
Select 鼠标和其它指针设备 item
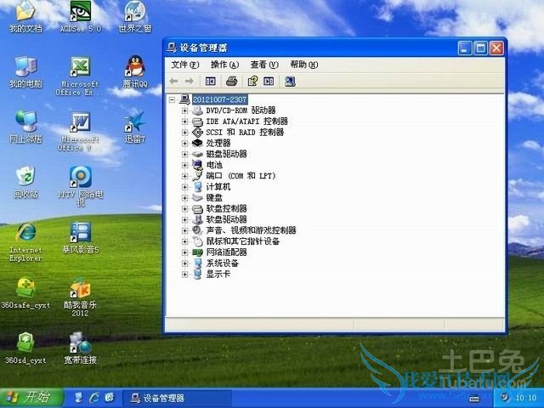(x=243, y=241)
